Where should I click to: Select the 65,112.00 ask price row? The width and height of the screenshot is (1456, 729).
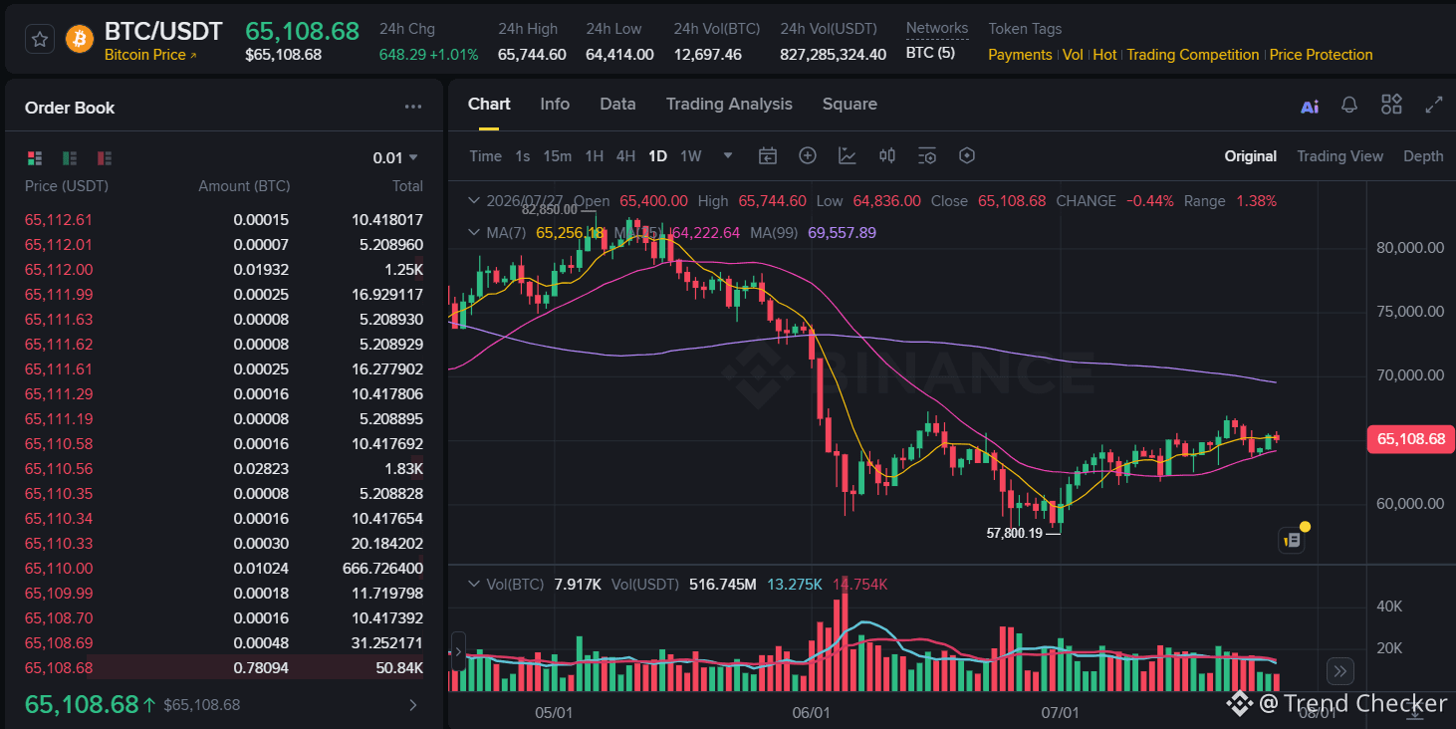[x=224, y=270]
